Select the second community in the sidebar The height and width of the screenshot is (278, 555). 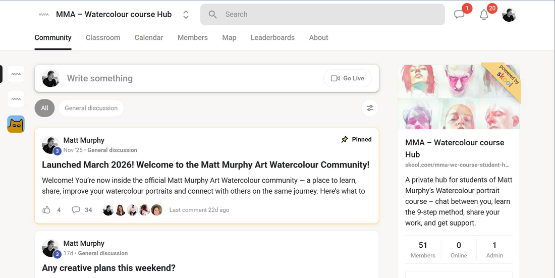pyautogui.click(x=16, y=99)
